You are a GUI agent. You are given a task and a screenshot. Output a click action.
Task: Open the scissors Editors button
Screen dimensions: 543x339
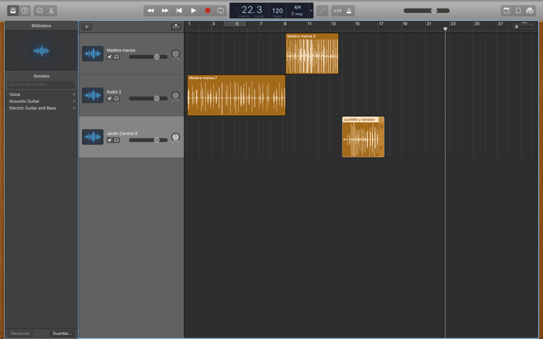51,11
